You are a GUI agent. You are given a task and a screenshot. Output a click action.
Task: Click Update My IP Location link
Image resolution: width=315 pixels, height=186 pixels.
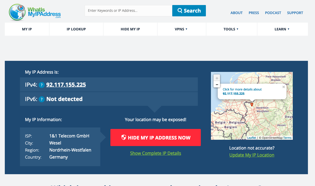point(252,155)
